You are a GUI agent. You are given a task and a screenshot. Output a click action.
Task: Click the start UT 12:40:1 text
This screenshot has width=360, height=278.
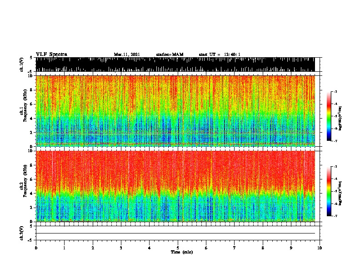point(220,55)
